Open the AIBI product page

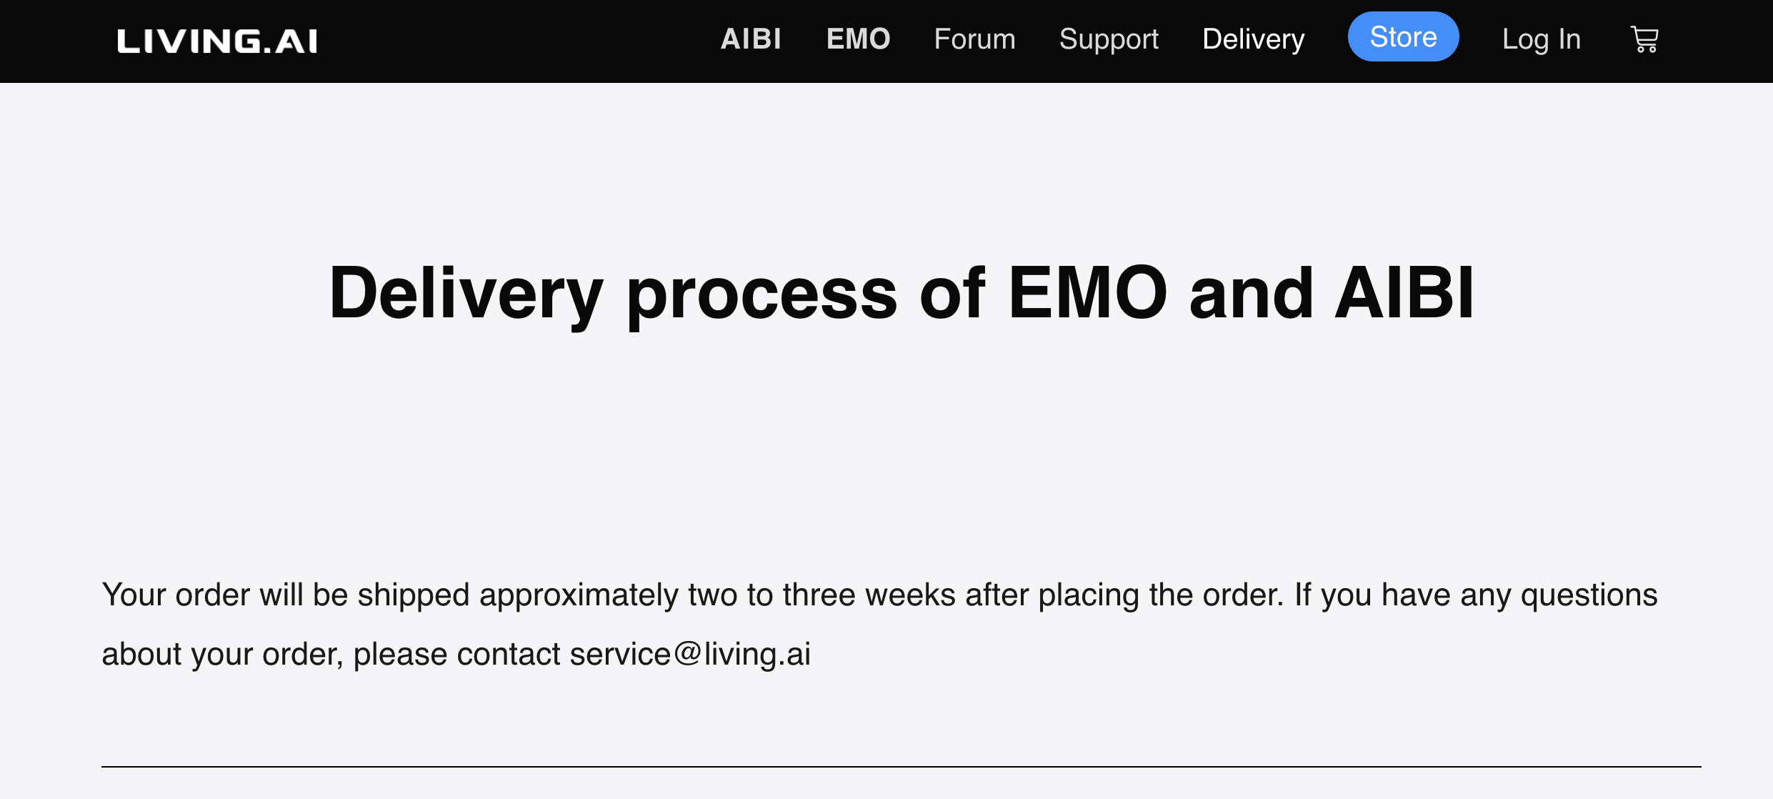751,39
